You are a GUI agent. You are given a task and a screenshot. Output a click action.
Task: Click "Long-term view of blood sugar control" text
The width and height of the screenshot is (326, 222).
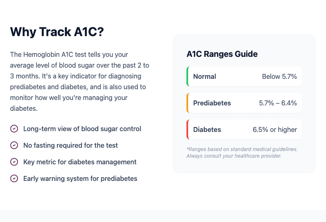(82, 129)
